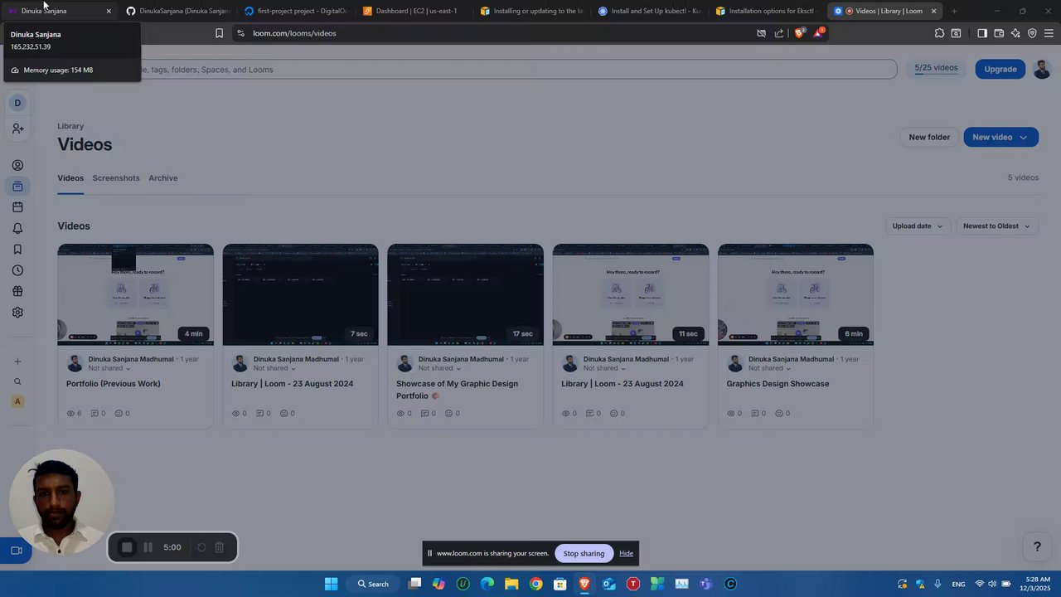Screen dimensions: 1061x597
Task: Open the 'A' space badge in sidebar
Action: pos(17,401)
